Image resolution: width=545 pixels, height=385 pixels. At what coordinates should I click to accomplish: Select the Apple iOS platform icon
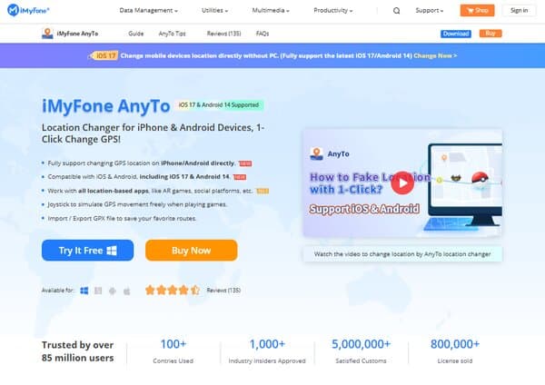[x=126, y=291]
